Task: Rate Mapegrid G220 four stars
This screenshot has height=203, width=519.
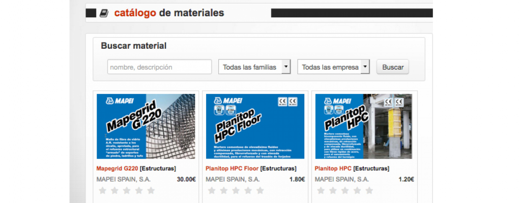Action: pyautogui.click(x=139, y=190)
